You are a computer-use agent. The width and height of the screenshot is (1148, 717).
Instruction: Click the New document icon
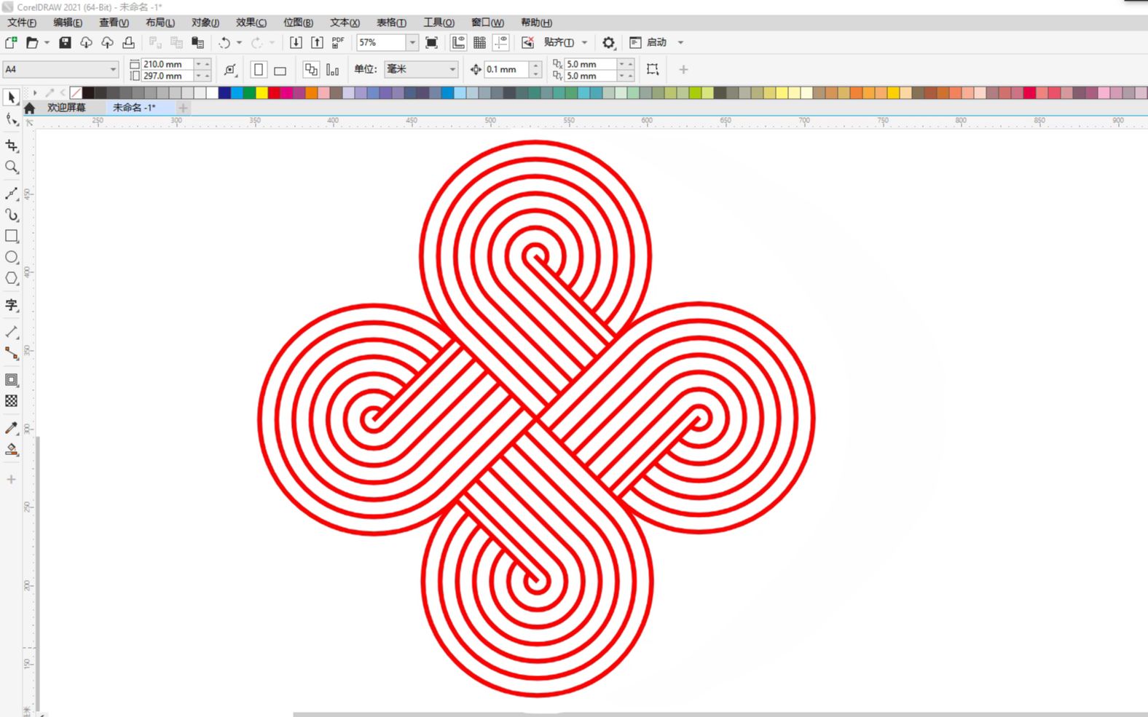pyautogui.click(x=11, y=43)
